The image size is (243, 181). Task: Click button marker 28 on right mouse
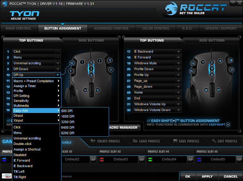pos(231,60)
